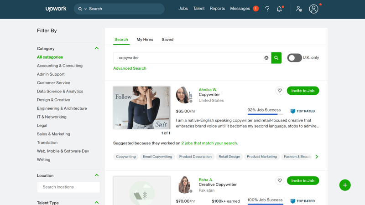This screenshot has height=205, width=365.
Task: Save Ahnika W. with heart icon
Action: click(x=280, y=91)
